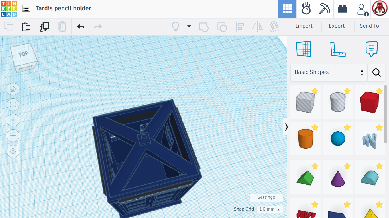Click the shape search magnifier button

[376, 72]
